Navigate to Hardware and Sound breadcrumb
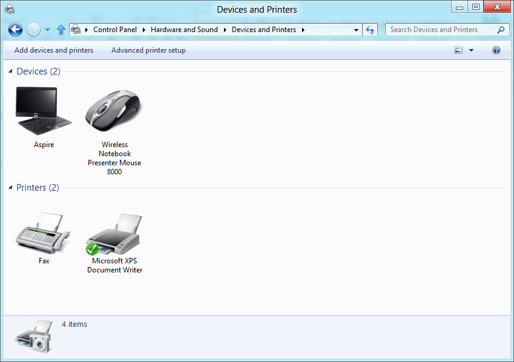The image size is (514, 362). [x=184, y=30]
